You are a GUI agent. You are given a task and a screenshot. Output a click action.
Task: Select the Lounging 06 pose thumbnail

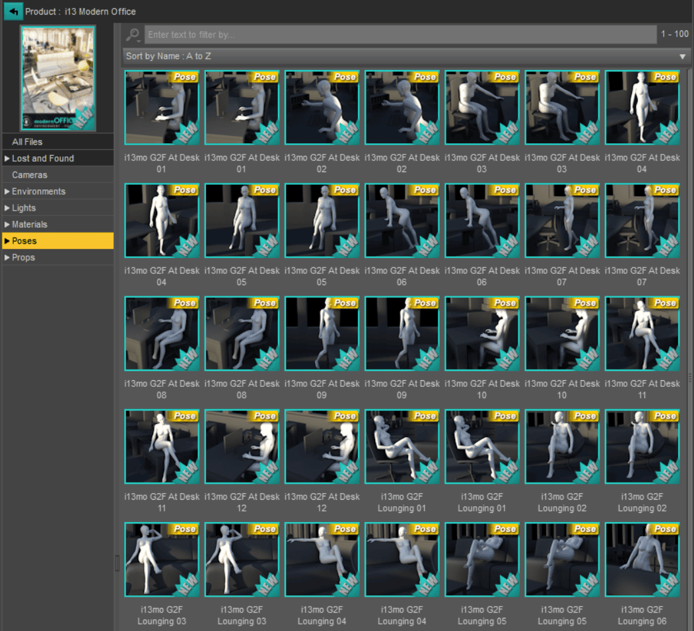(x=642, y=560)
